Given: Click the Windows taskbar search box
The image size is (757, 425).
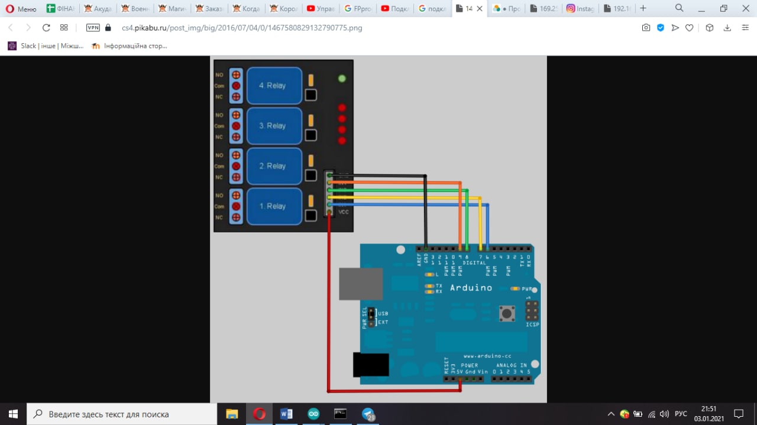Looking at the screenshot, I should pos(122,414).
